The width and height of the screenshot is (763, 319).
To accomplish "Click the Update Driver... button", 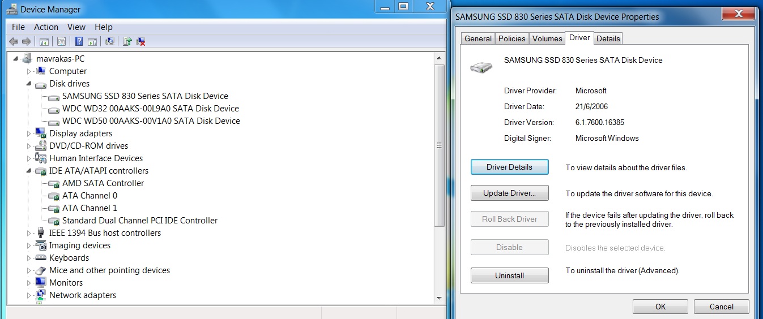I will (x=510, y=193).
